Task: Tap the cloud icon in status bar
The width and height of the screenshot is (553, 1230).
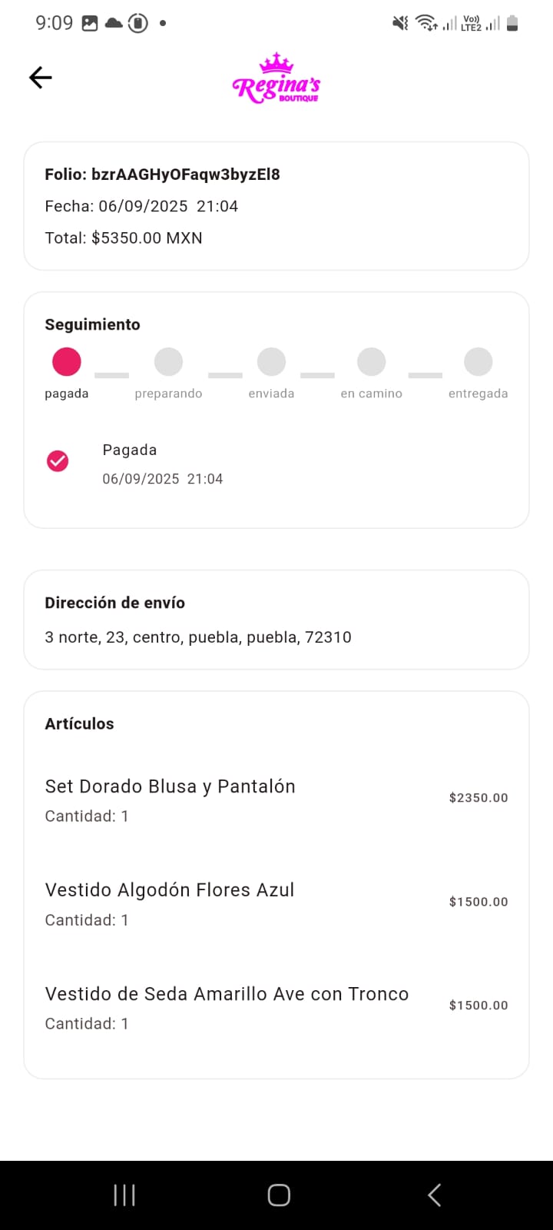Action: [114, 23]
